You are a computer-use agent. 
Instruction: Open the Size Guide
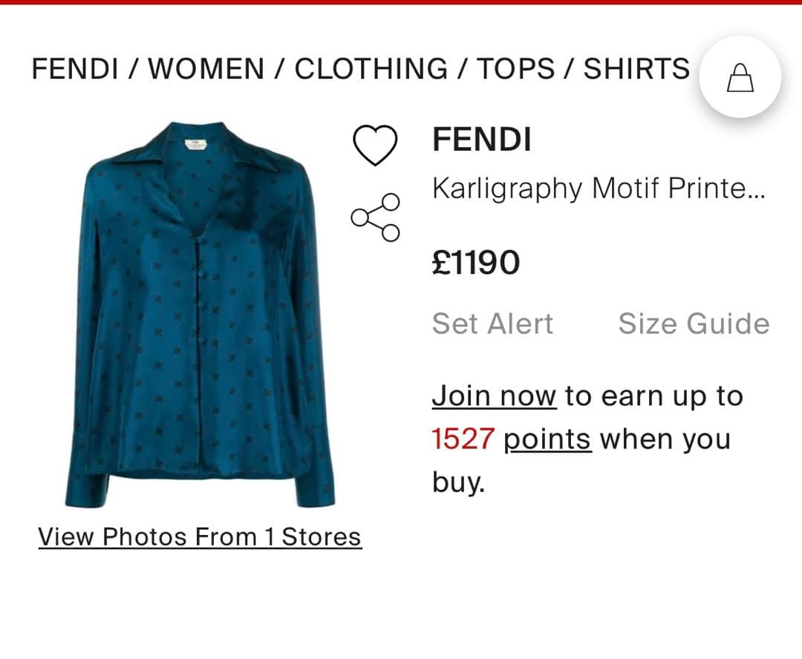pyautogui.click(x=694, y=324)
